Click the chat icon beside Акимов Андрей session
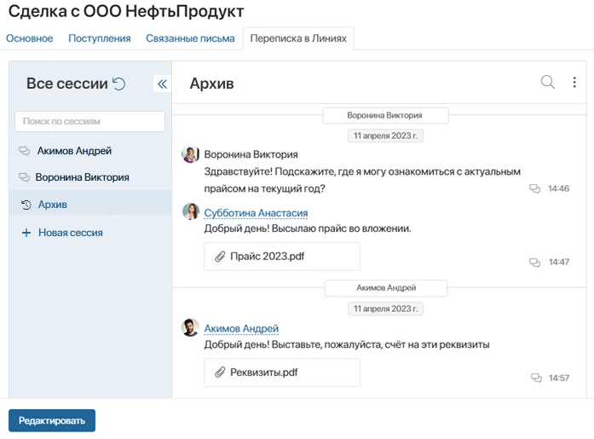Viewport: 594px width, 439px height. pyautogui.click(x=24, y=151)
